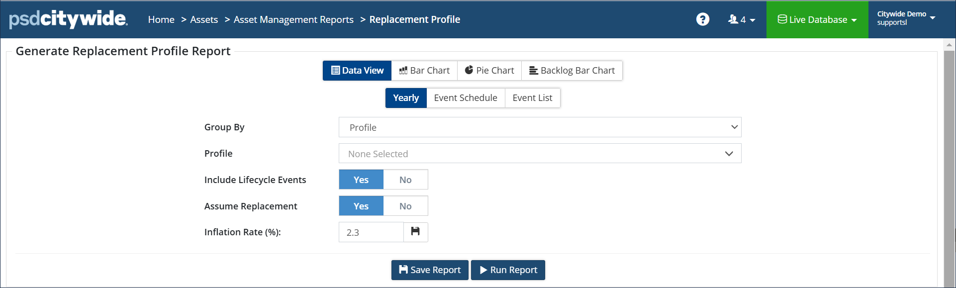Switch to the Event Schedule tab
956x288 pixels.
[466, 98]
